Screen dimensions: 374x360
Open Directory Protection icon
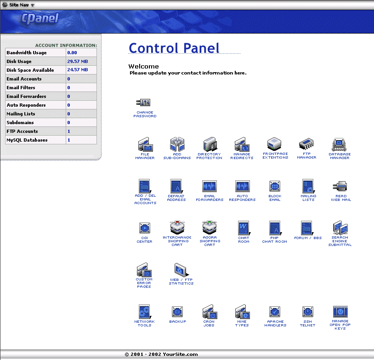pos(210,145)
